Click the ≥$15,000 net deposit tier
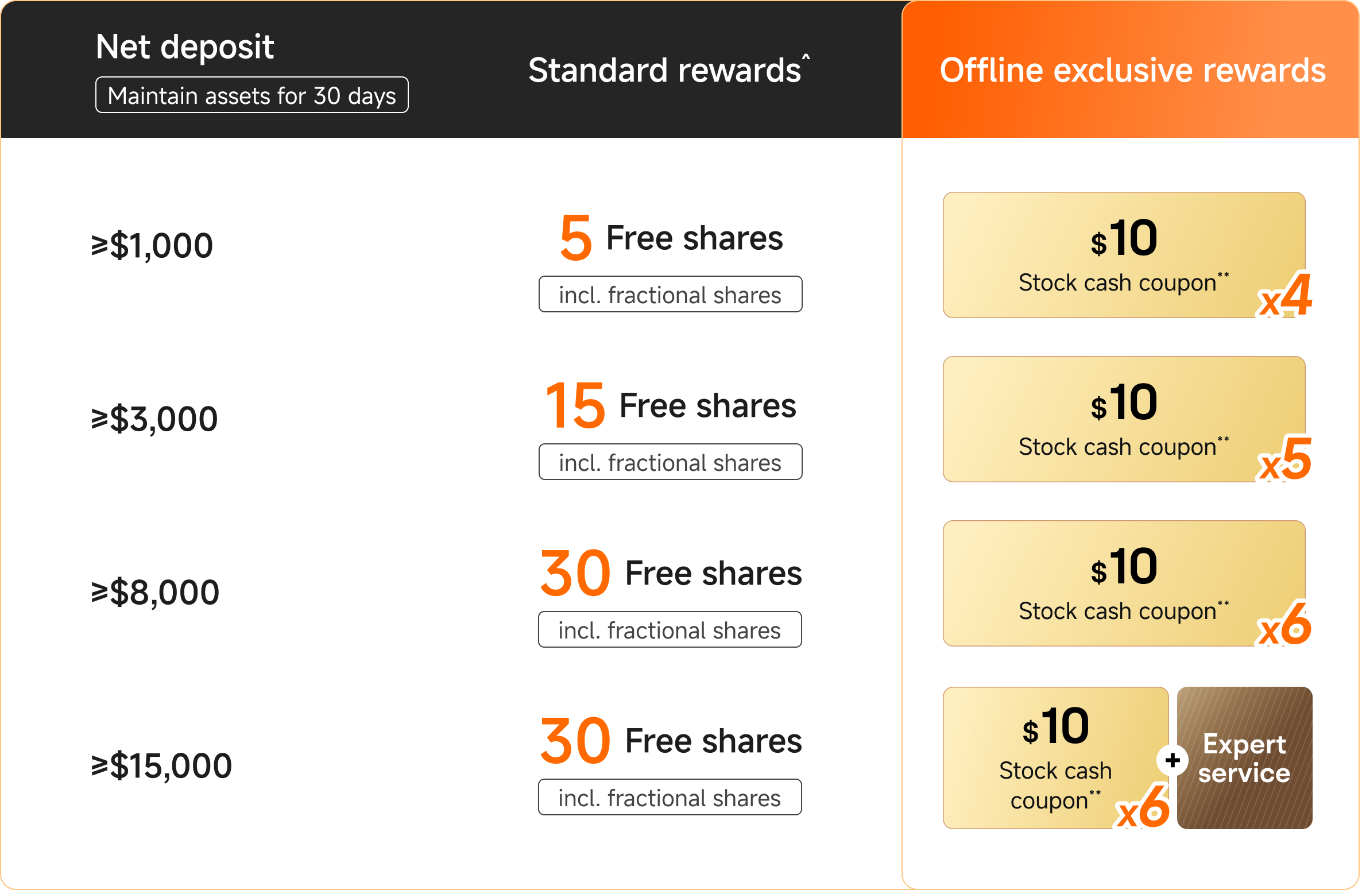1362x890 pixels. point(162,766)
